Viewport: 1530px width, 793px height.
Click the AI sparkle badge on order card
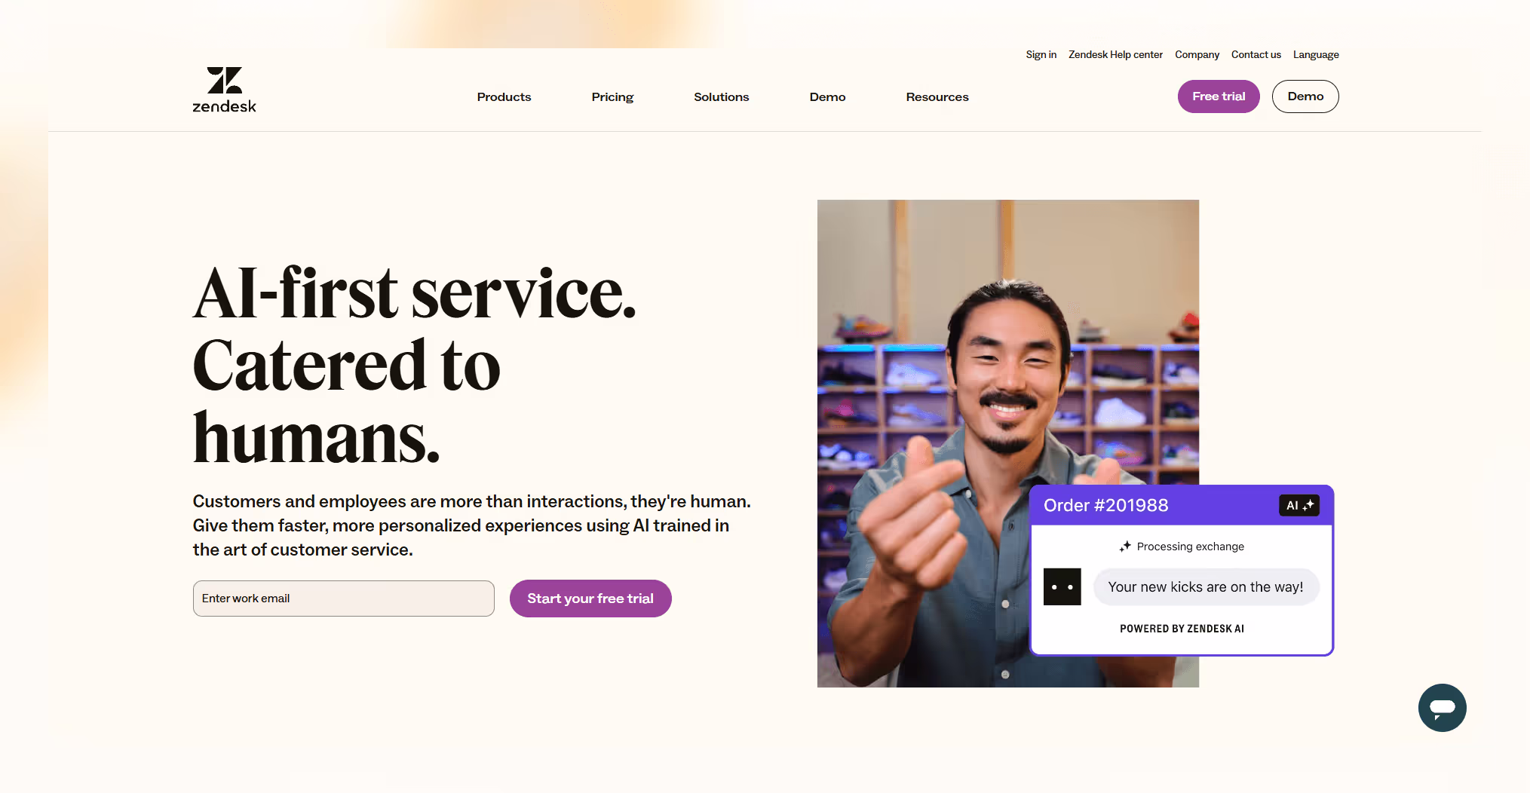click(1299, 505)
